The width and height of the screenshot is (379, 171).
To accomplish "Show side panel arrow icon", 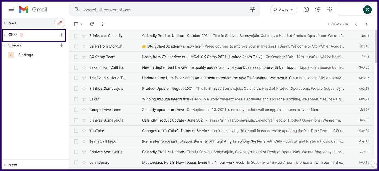I will 375,163.
